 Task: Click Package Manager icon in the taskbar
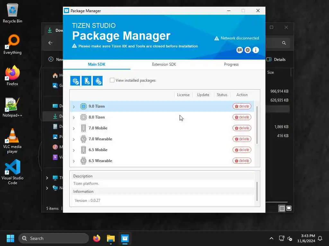pyautogui.click(x=125, y=238)
